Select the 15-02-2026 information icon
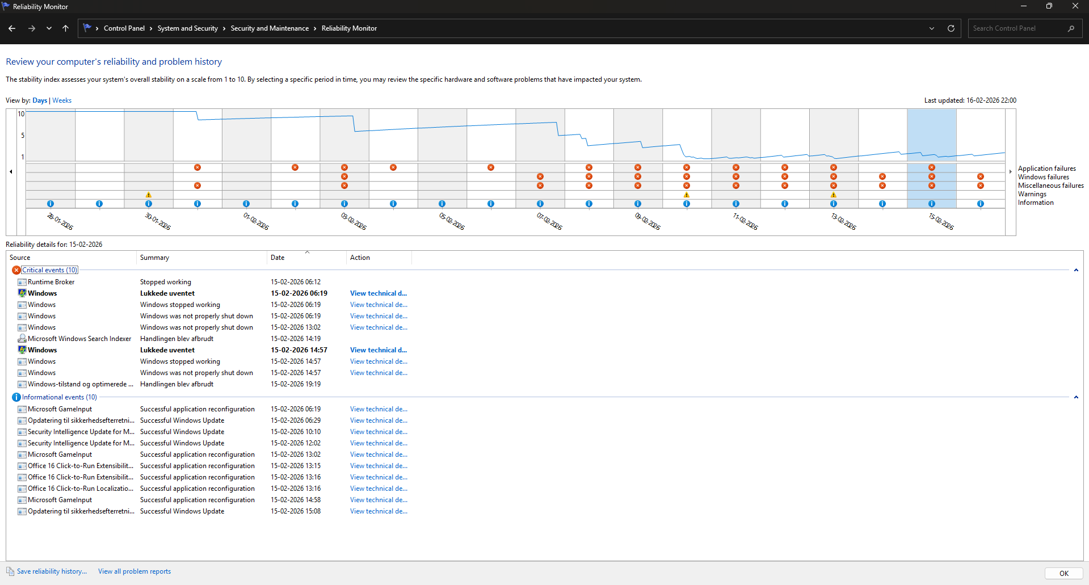The width and height of the screenshot is (1089, 585). (x=932, y=204)
